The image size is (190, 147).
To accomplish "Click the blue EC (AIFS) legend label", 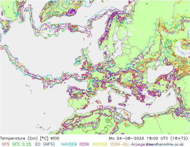I will pos(45,144).
